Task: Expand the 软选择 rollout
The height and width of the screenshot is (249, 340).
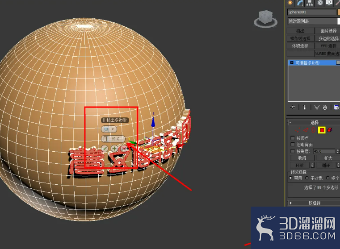Action: 290,203
